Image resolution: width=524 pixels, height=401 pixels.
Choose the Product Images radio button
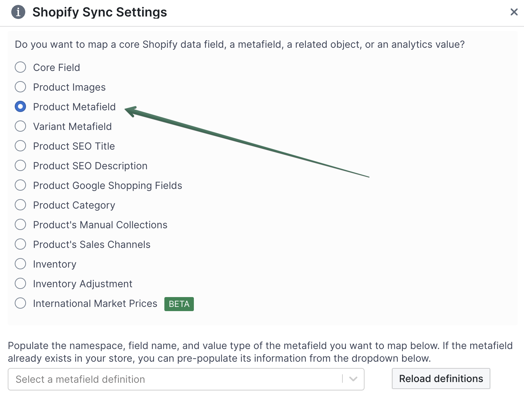20,87
